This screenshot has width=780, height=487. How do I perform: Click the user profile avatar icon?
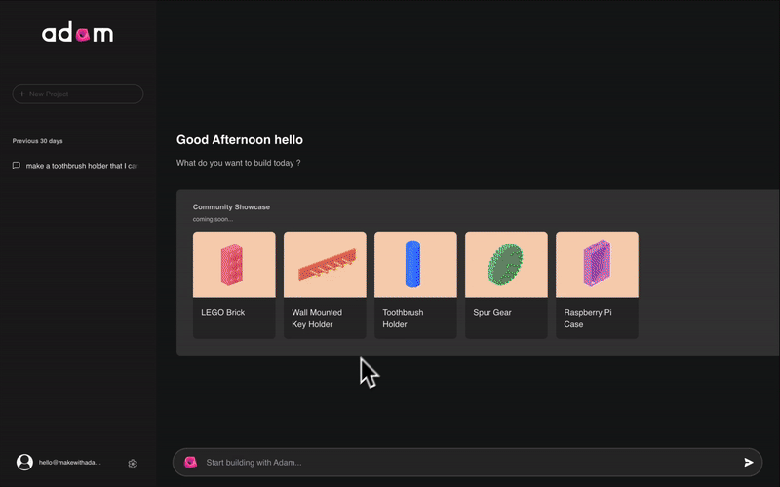tap(25, 463)
